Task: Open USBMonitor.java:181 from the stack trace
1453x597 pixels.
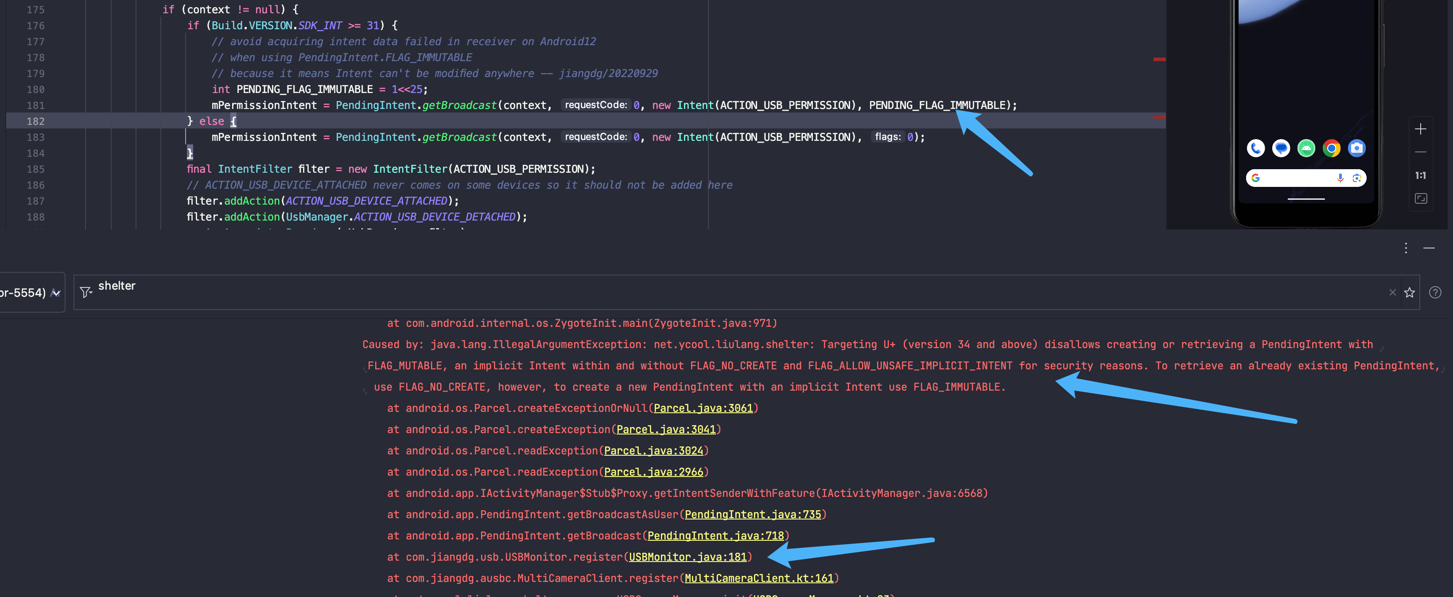Action: pyautogui.click(x=689, y=557)
